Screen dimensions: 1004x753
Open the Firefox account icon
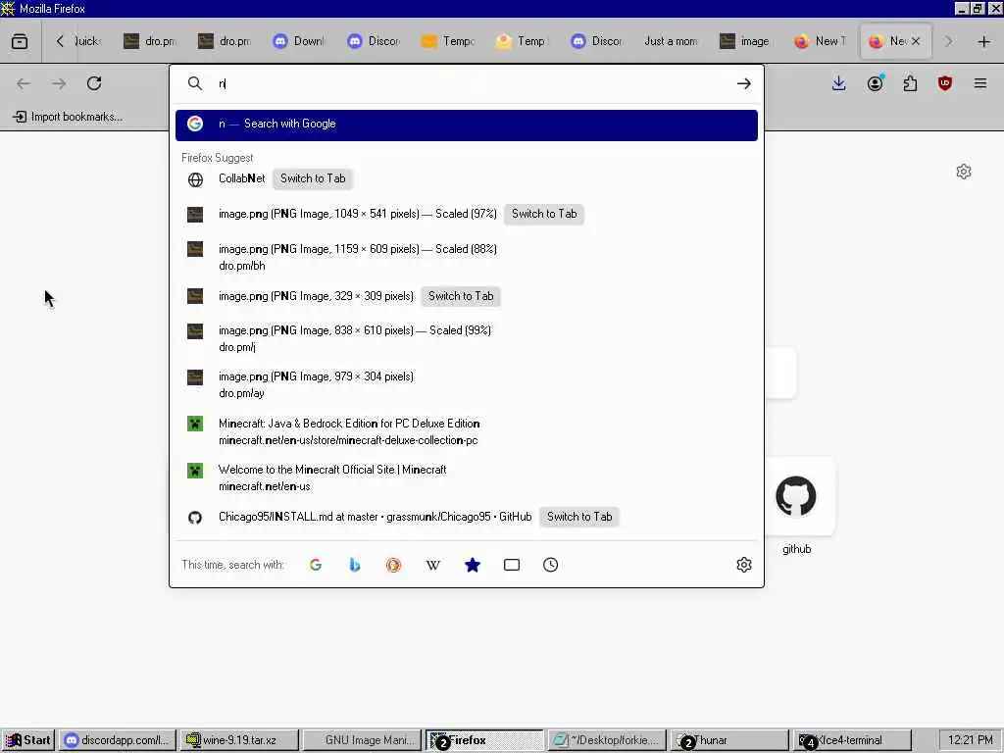(875, 83)
